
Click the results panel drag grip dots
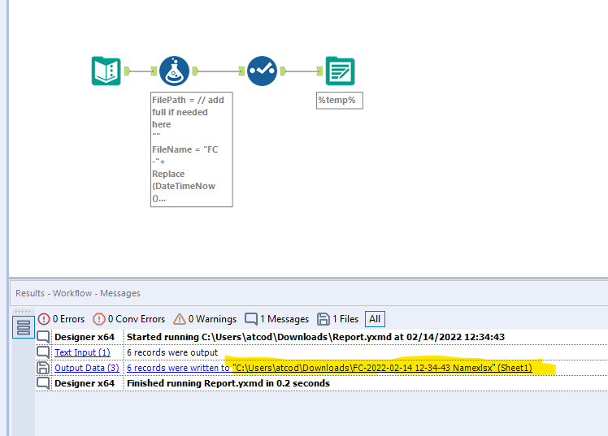tap(23, 312)
